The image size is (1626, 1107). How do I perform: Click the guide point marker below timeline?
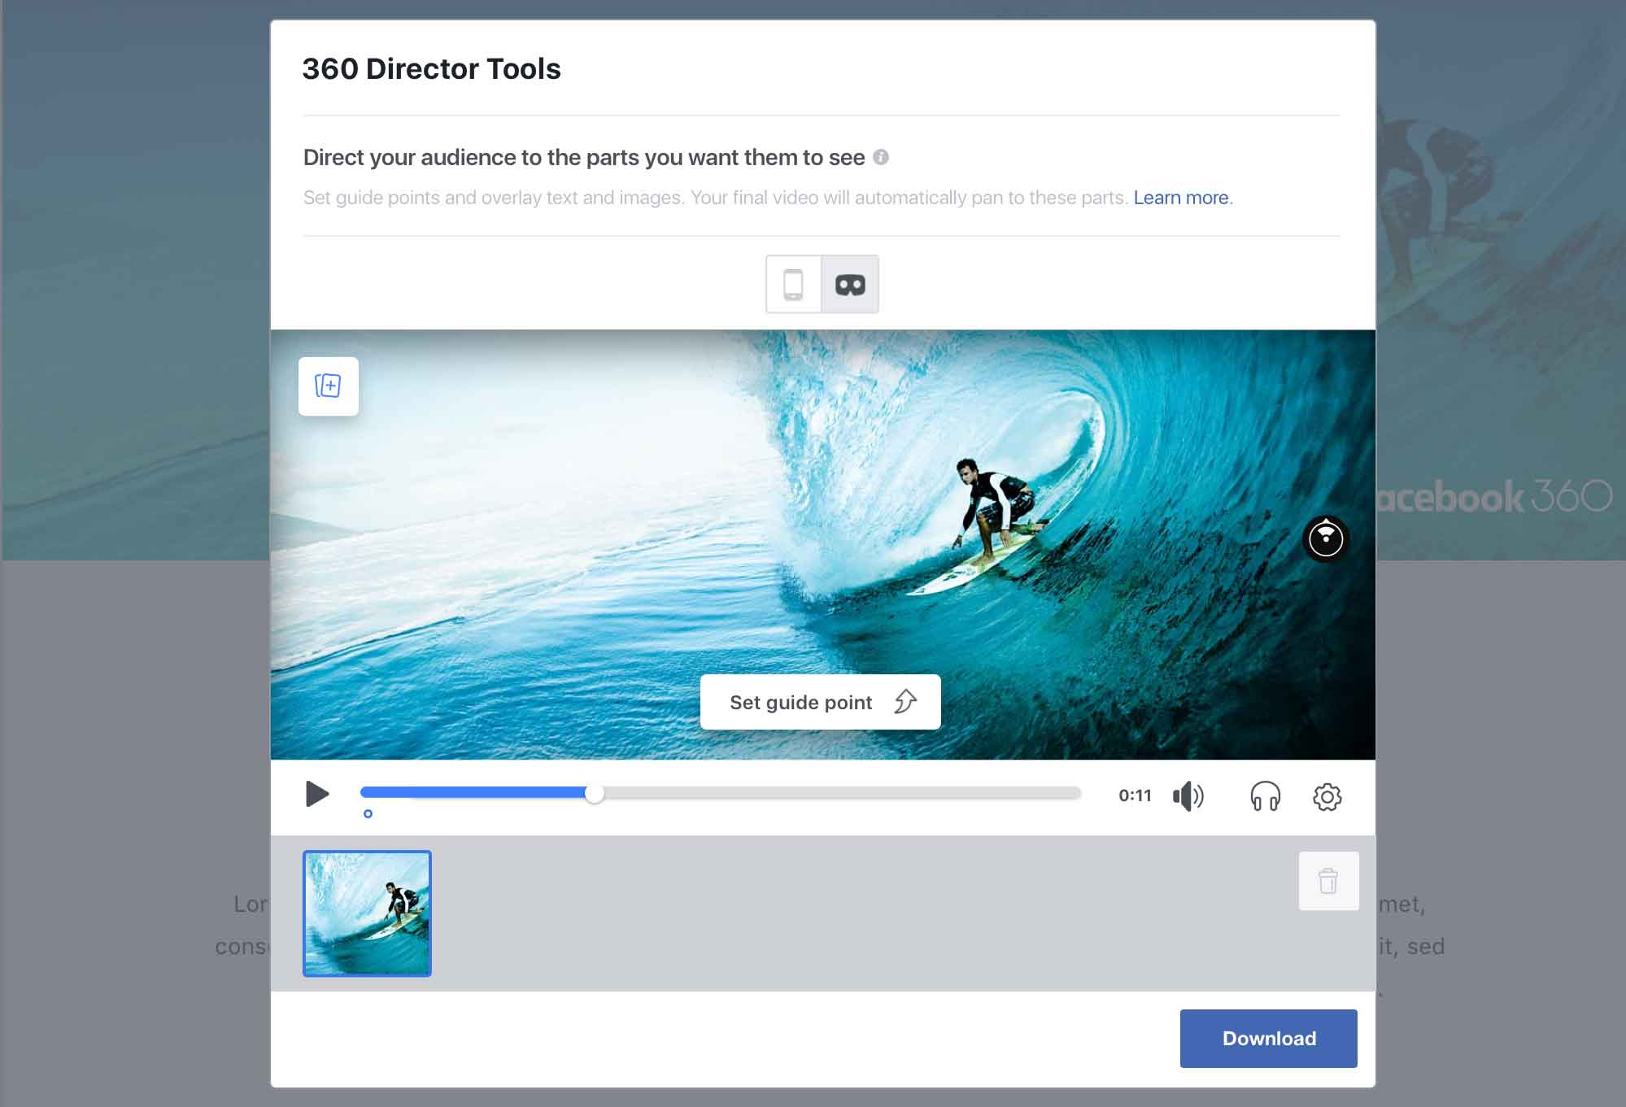pos(368,813)
